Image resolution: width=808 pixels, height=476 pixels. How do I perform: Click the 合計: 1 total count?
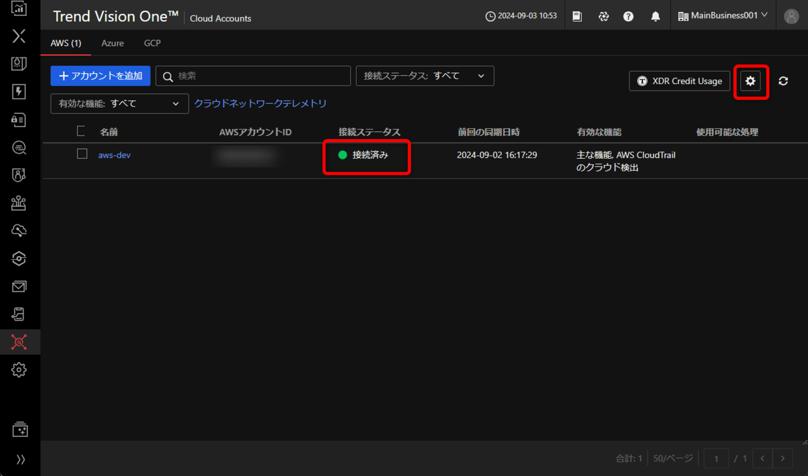click(629, 458)
